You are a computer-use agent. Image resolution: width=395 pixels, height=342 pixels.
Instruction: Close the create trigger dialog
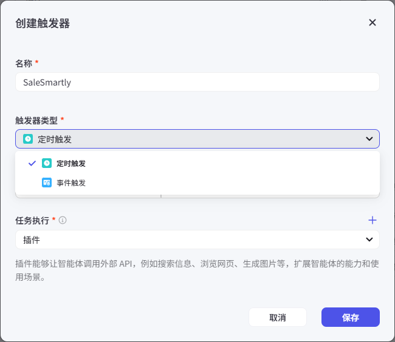point(373,22)
